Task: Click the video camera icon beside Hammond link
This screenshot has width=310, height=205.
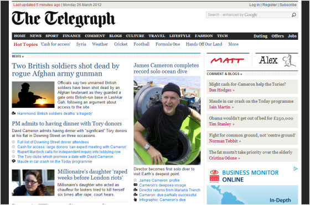Action: coord(14,113)
